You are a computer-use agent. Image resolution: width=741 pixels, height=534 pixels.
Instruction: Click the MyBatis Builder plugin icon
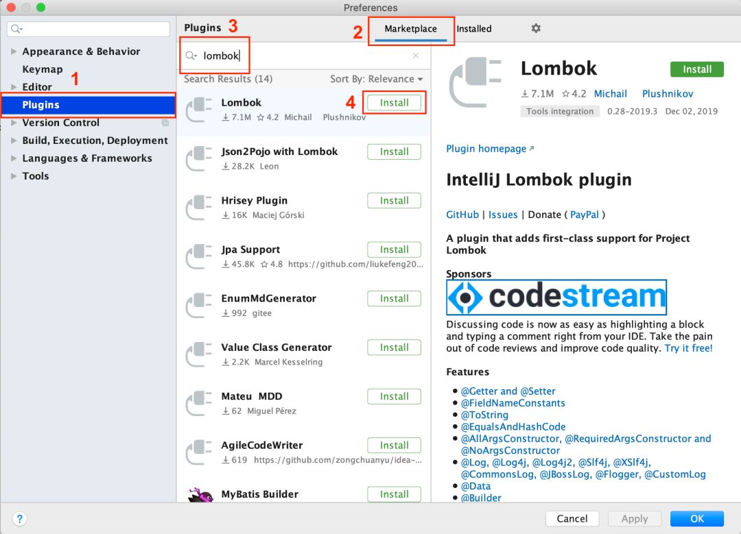tap(199, 495)
